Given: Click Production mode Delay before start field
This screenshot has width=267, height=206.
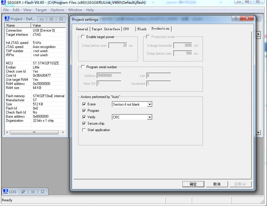Looking at the screenshot, I should tap(183, 53).
